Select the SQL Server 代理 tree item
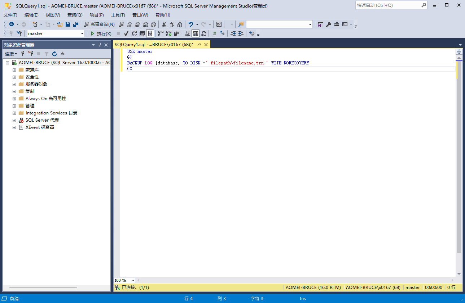Viewport: 465px width, 303px height. click(42, 120)
